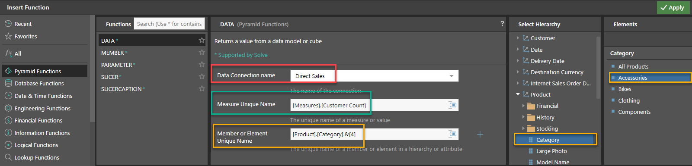Open element picker for Member Unique Name

[452, 134]
